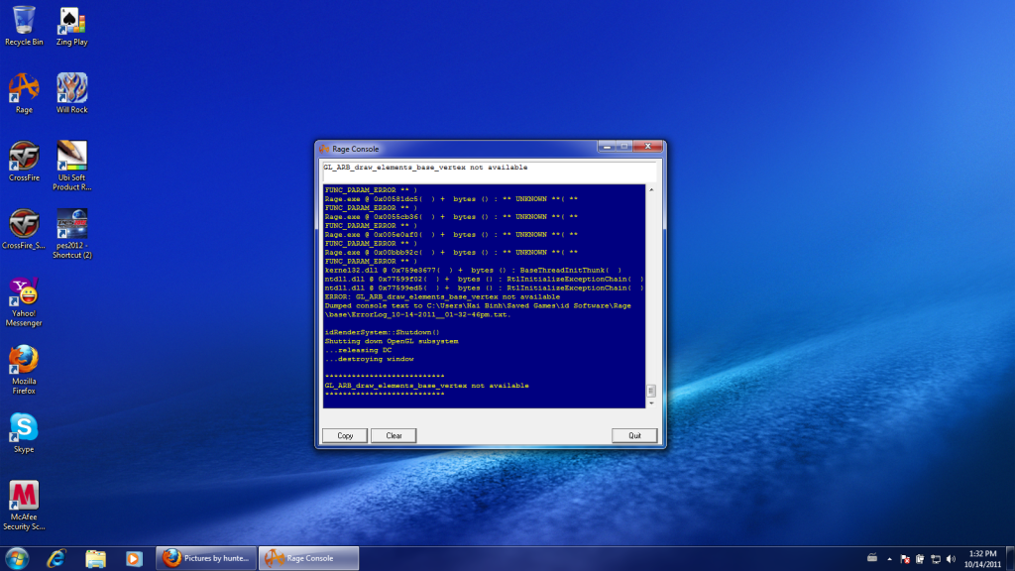The height and width of the screenshot is (571, 1015).
Task: Open the volume speaker tray icon
Action: pos(951,559)
